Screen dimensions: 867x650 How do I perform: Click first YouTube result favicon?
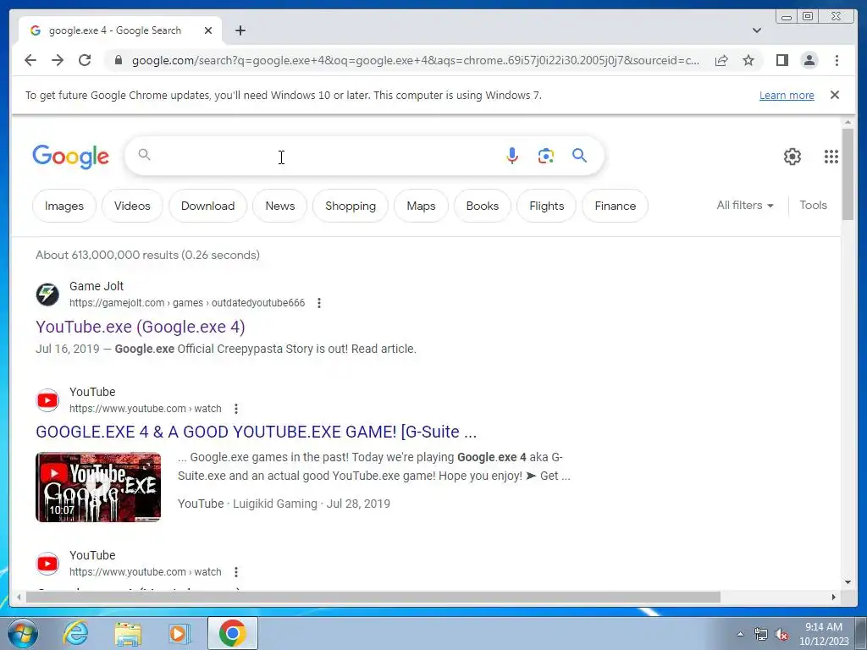coord(47,400)
